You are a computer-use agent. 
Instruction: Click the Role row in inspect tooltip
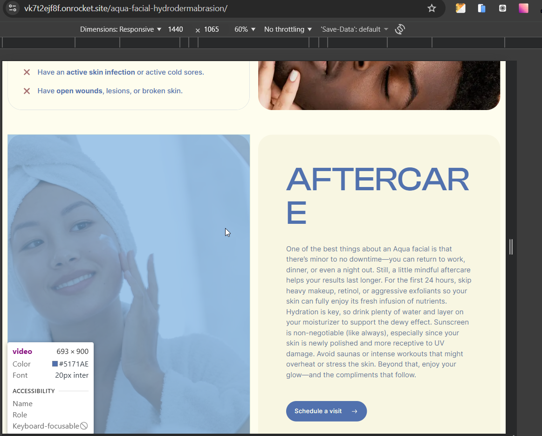50,415
